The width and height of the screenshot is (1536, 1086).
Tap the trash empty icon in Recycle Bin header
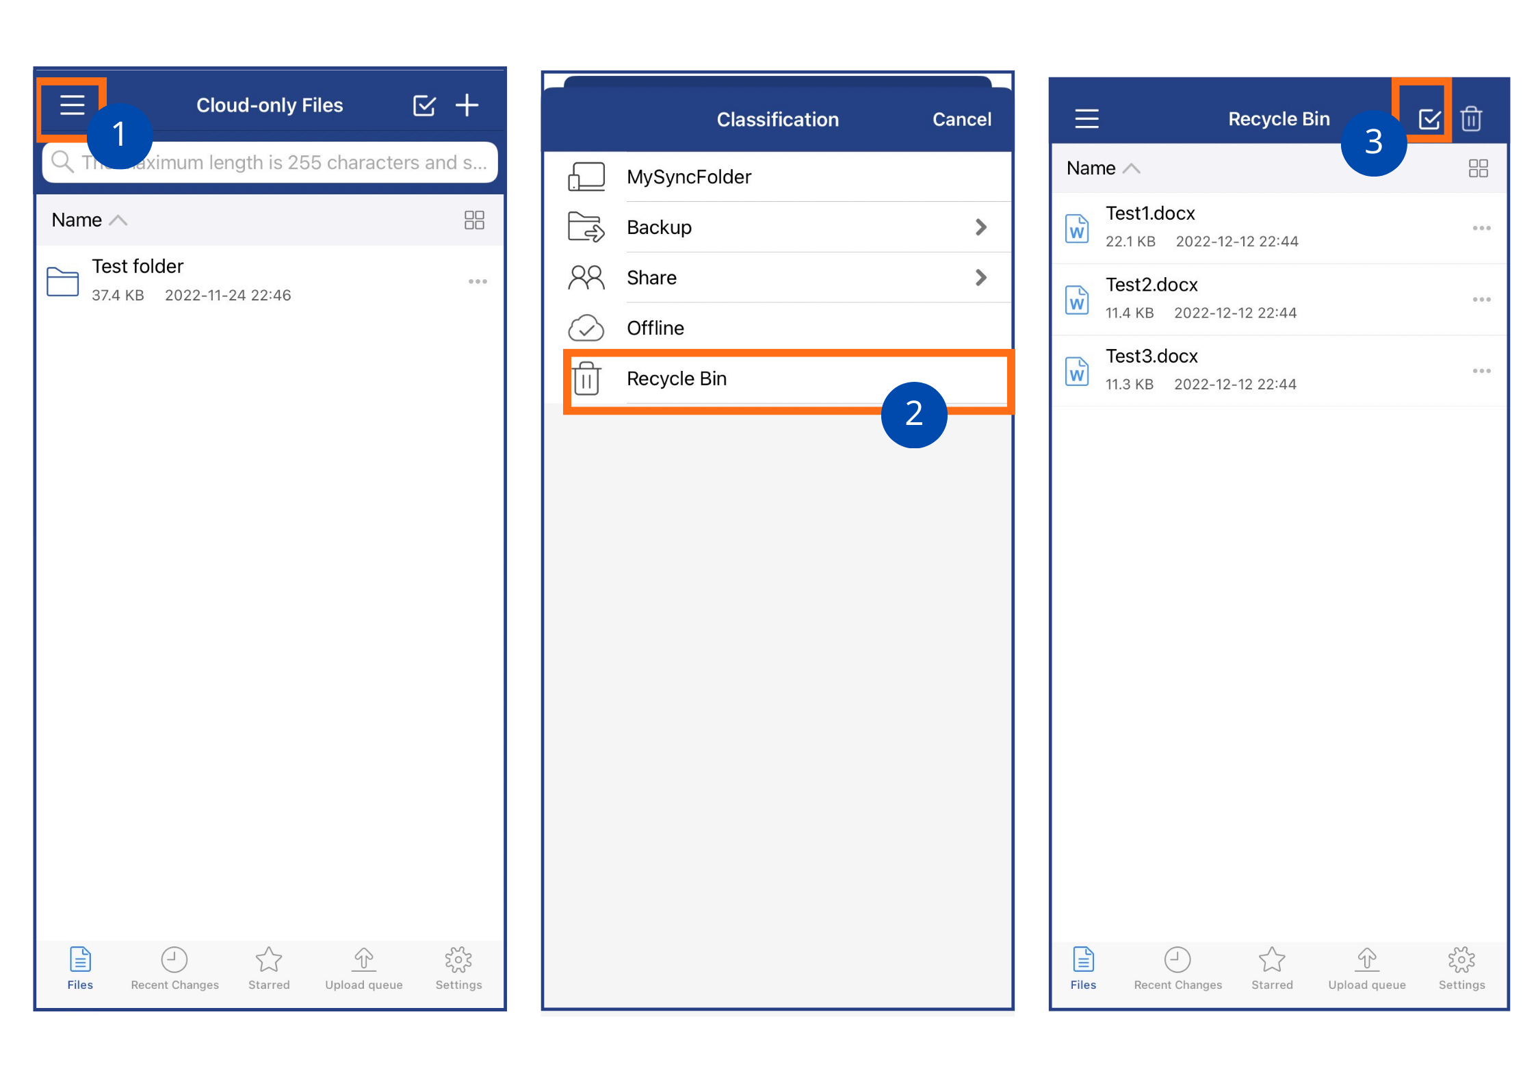click(1471, 119)
